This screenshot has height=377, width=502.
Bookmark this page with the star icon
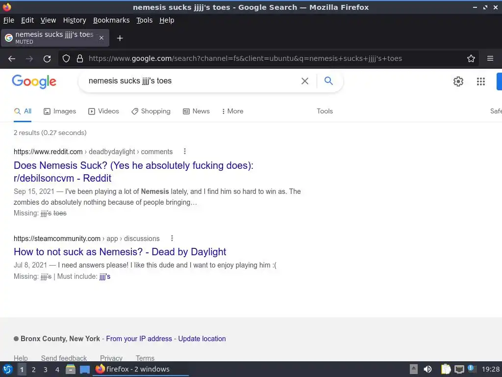click(x=471, y=58)
